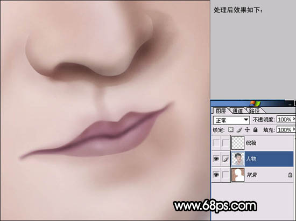Show the 线稿 layer visibility box
The image size is (296, 221).
[216, 143]
